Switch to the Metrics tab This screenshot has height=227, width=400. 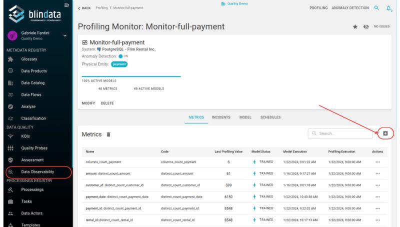tap(196, 117)
